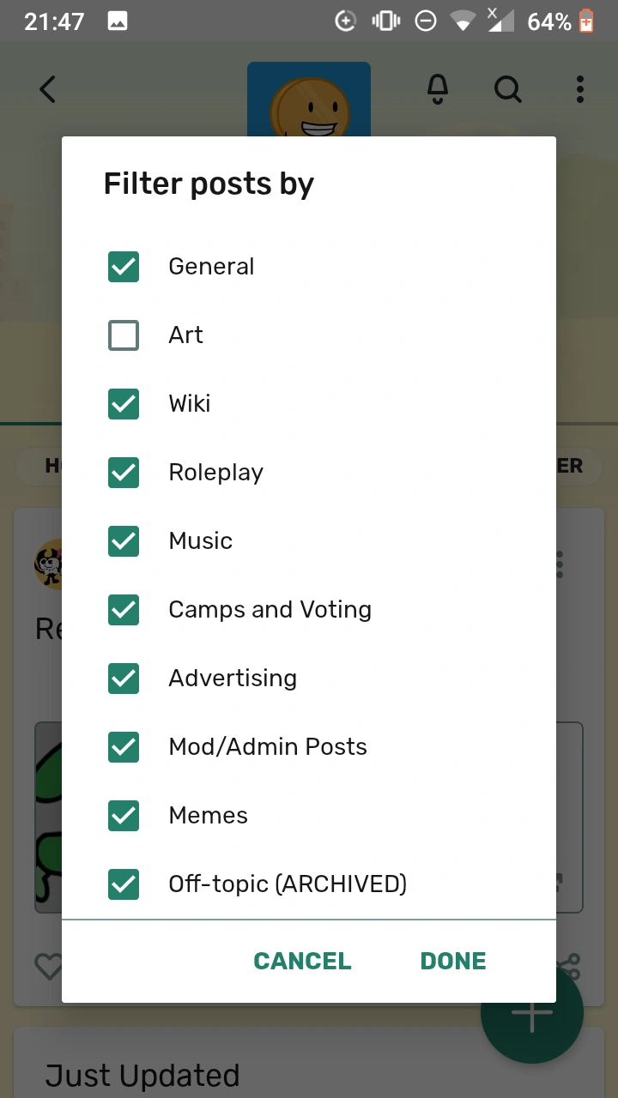Viewport: 618px width, 1098px height.
Task: Confirm filters with the DONE button
Action: pos(452,961)
